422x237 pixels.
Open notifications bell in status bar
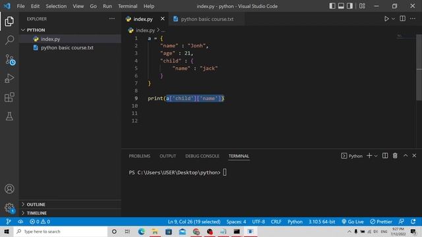pos(413,222)
